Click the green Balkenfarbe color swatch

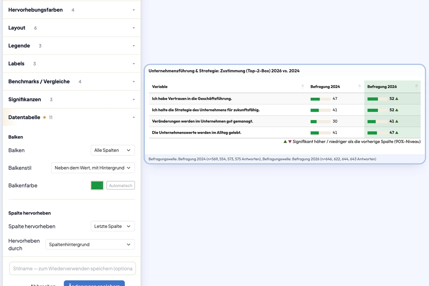click(x=97, y=185)
